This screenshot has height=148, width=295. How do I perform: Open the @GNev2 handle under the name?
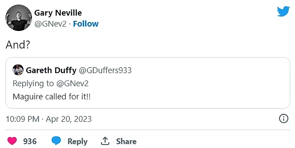(51, 24)
